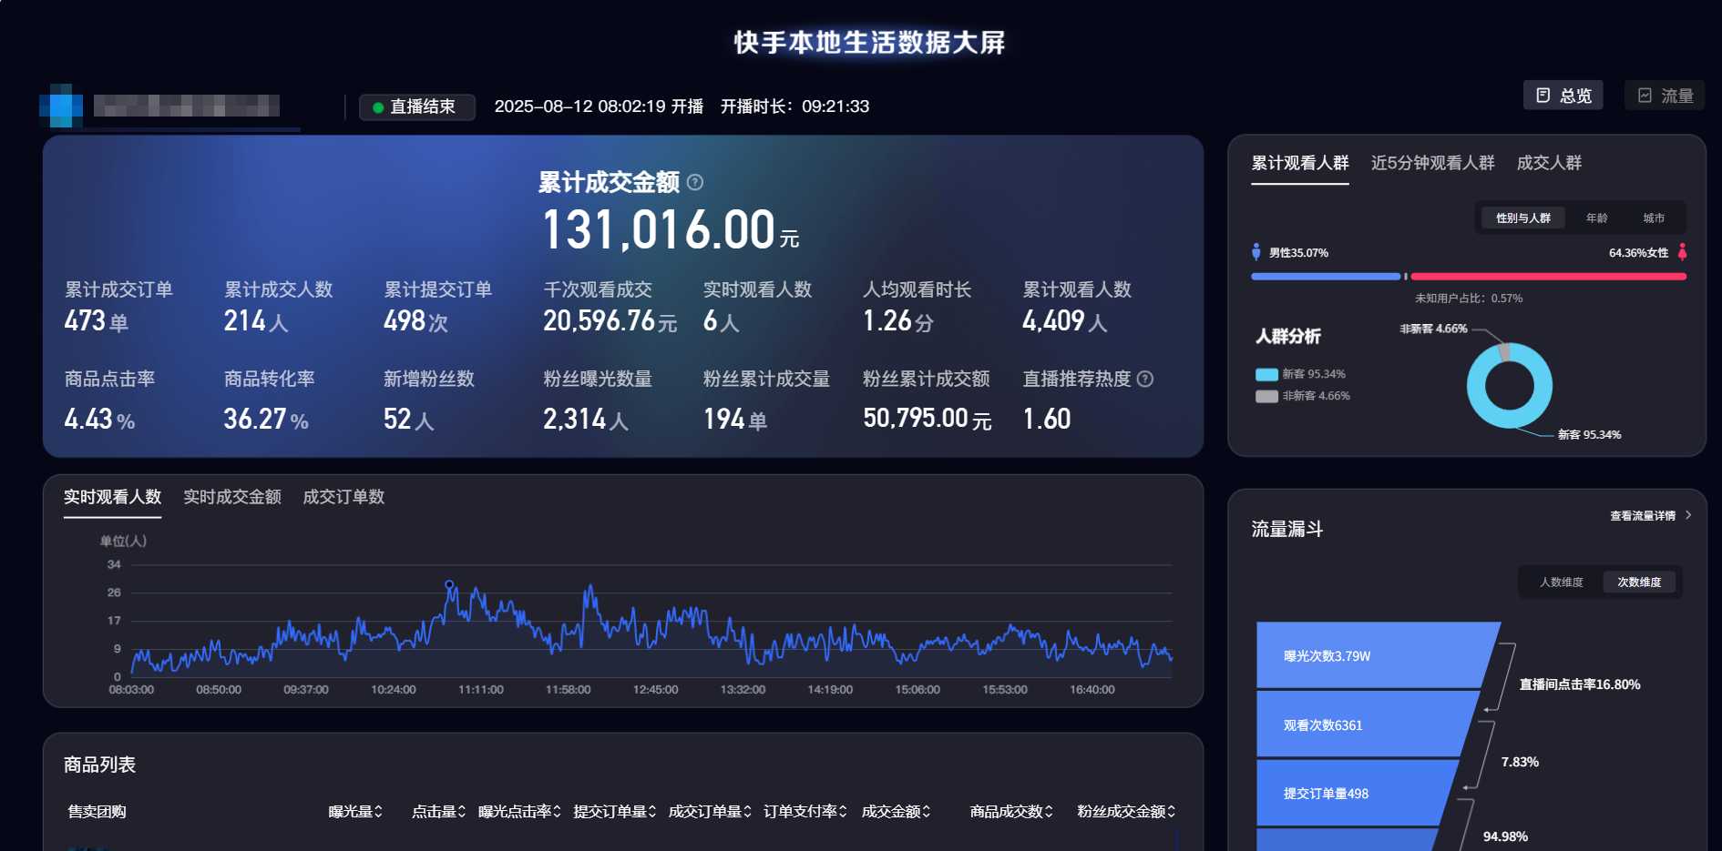Click the 售卖团购 column header
1722x851 pixels.
click(97, 812)
